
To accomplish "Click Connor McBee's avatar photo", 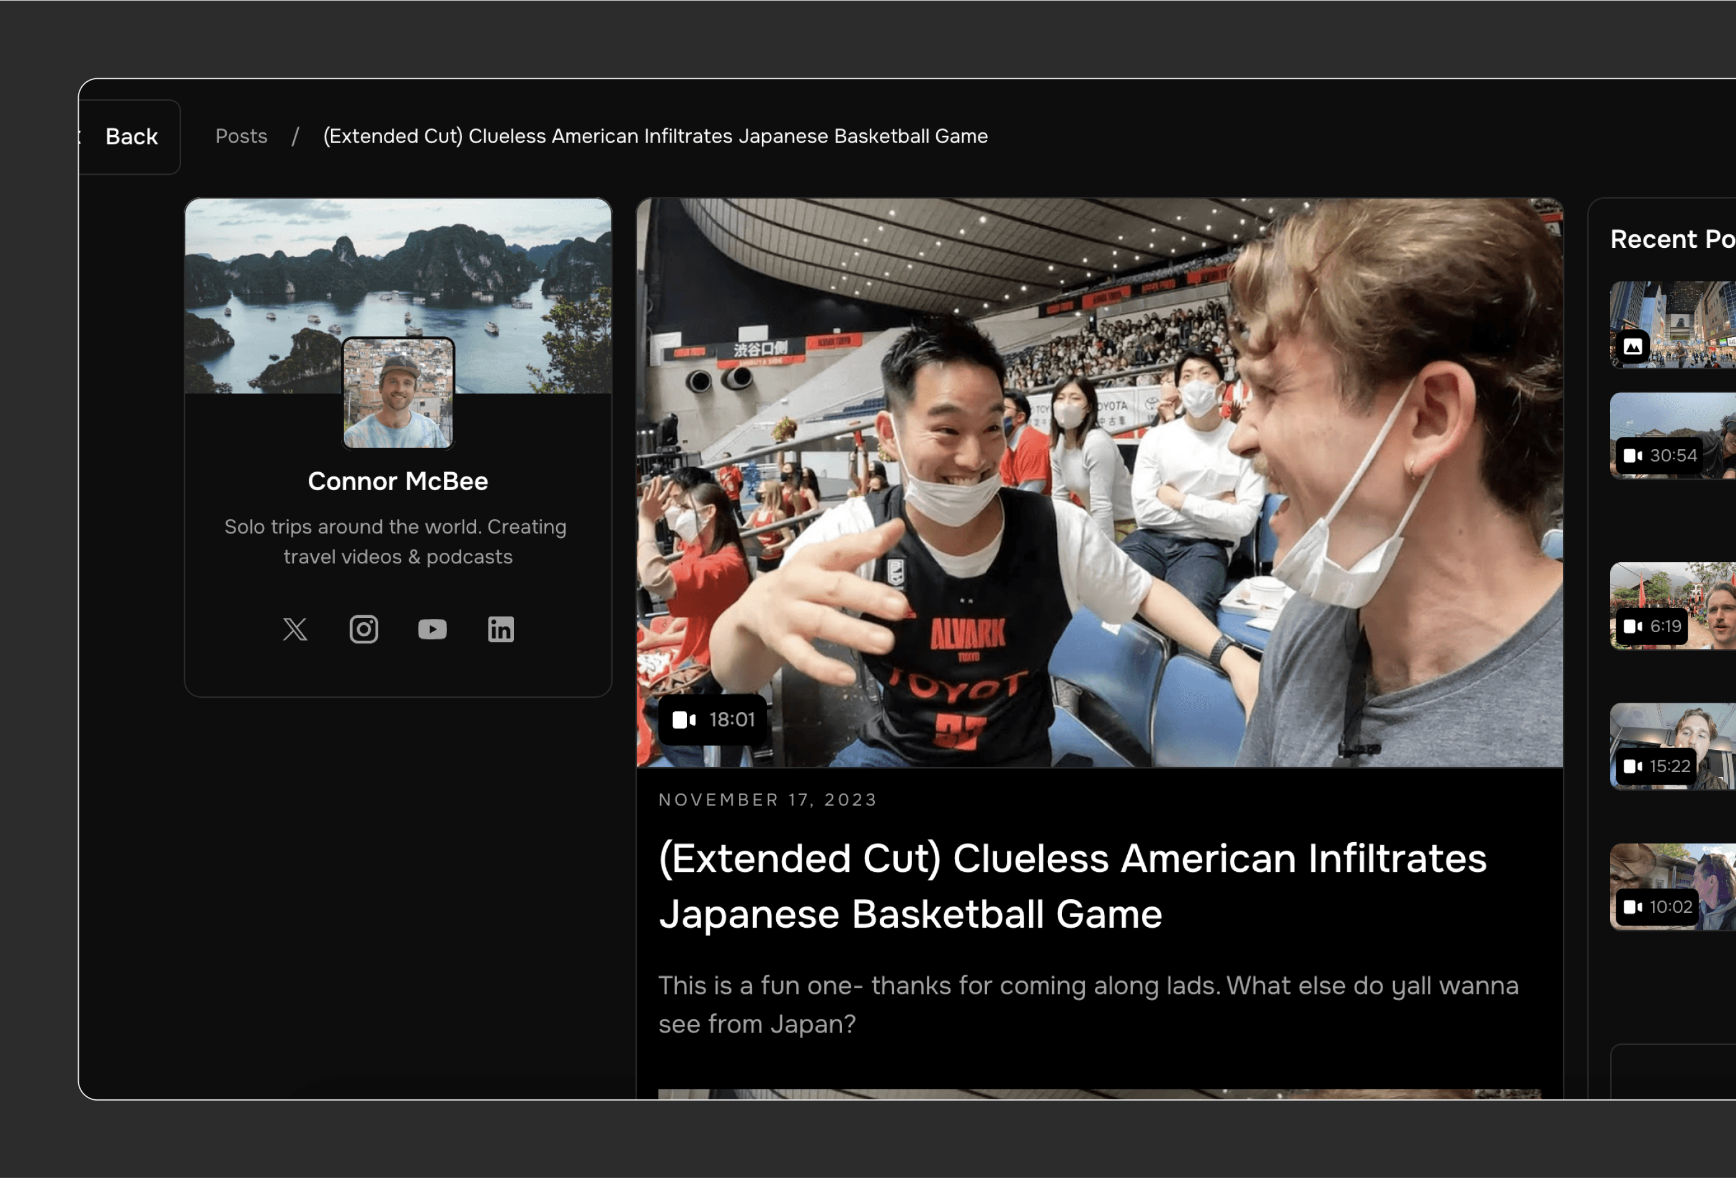I will 397,393.
